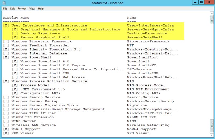
Task: Click the 'Windows Feedback Forwarder' text
Action: (40, 45)
